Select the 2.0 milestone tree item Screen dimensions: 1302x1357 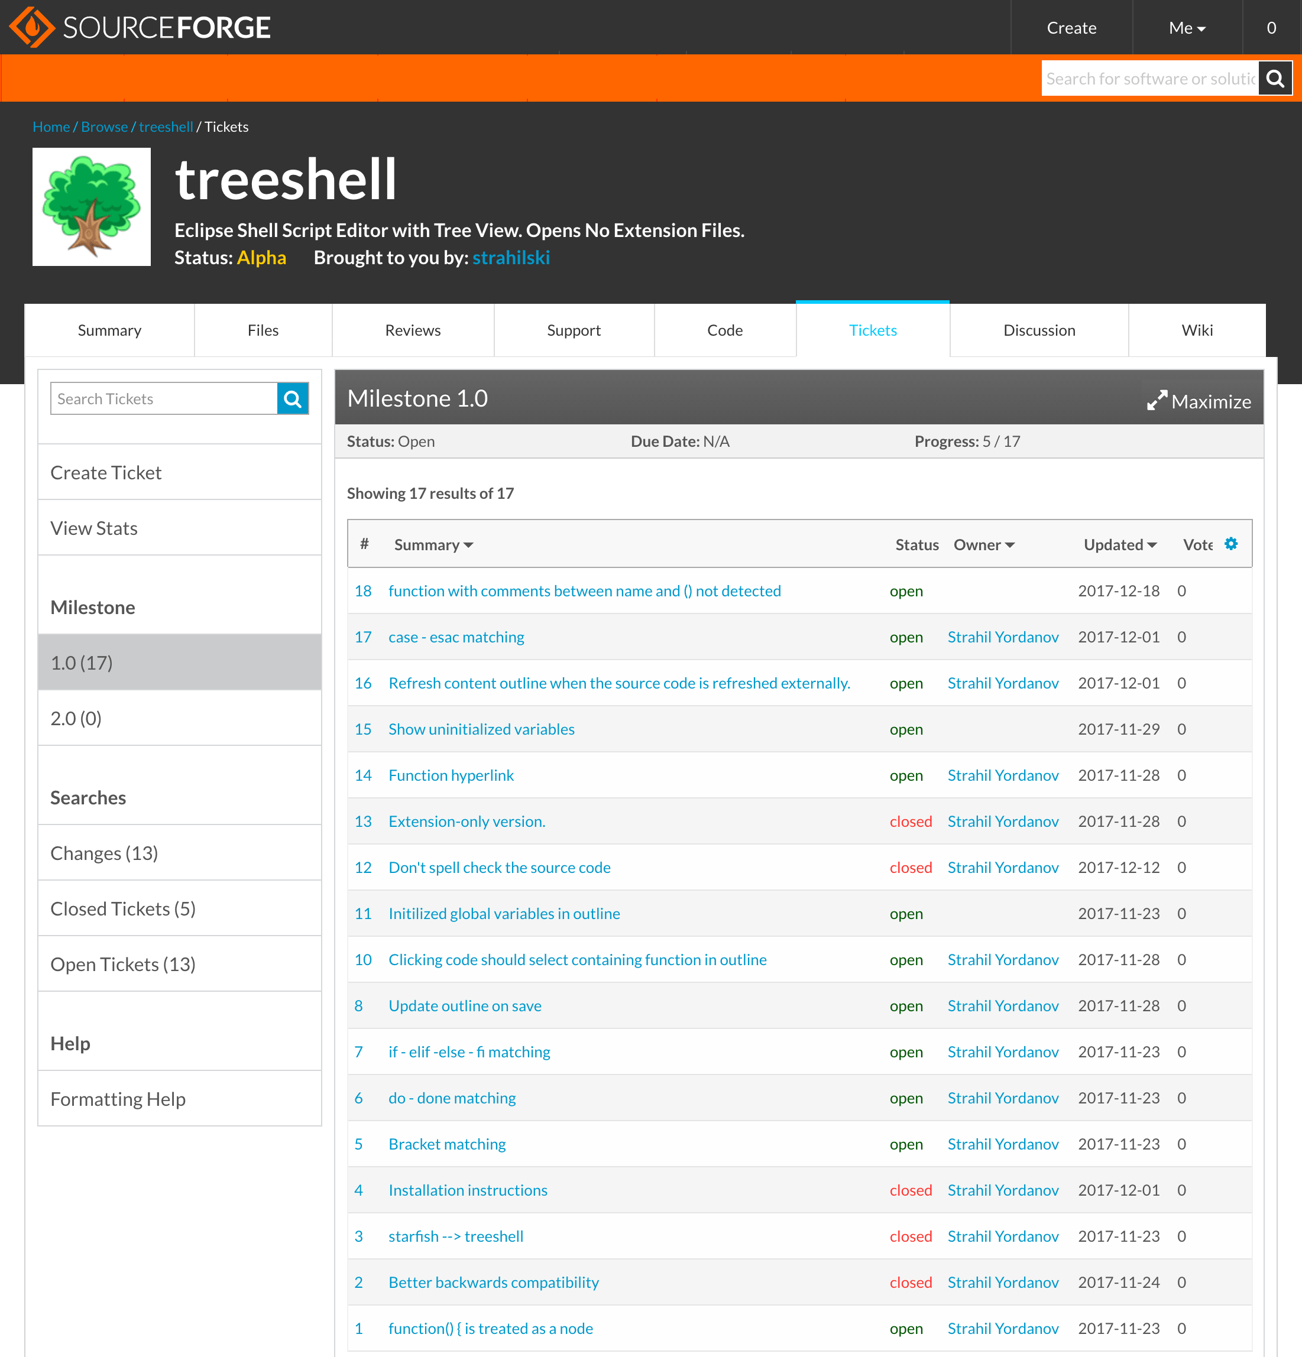point(75,718)
